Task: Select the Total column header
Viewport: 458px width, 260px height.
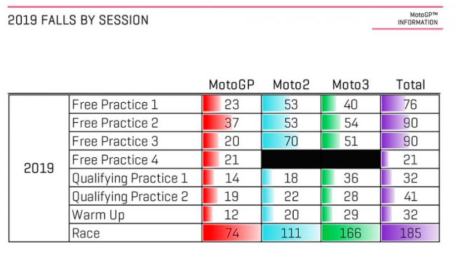Action: [x=410, y=85]
